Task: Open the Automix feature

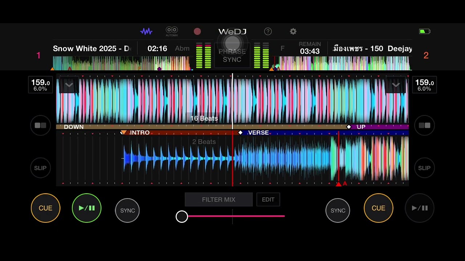Action: coord(172,31)
